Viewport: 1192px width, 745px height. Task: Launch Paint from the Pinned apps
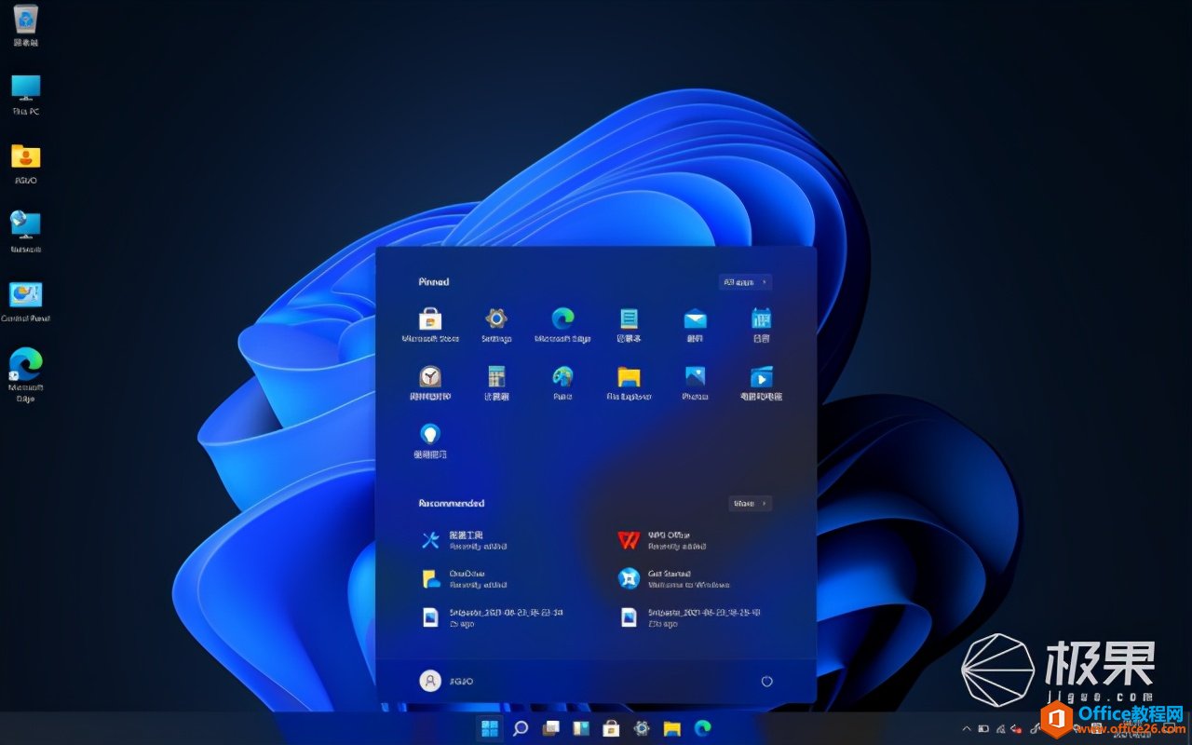pos(562,382)
